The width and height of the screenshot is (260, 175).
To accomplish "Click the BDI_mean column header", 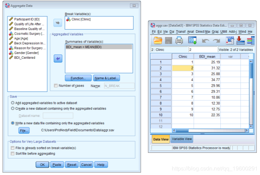I will point(207,57).
